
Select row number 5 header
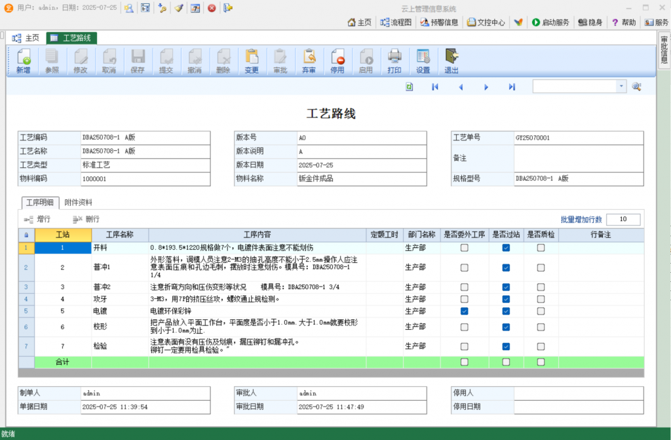(26, 311)
